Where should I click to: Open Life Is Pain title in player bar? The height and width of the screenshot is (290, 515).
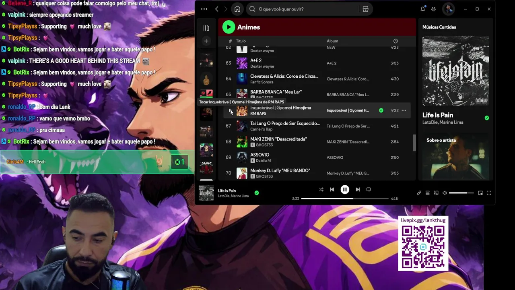227,191
